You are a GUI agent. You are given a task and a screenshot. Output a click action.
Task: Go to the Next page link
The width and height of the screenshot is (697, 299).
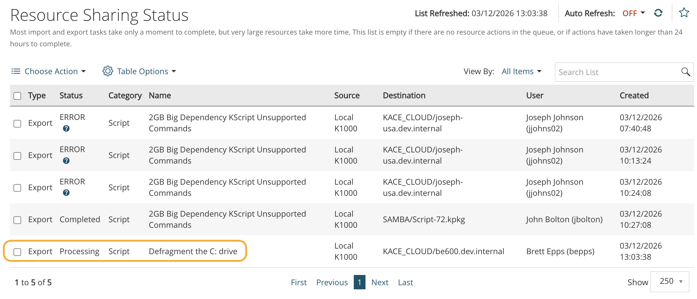coord(380,282)
